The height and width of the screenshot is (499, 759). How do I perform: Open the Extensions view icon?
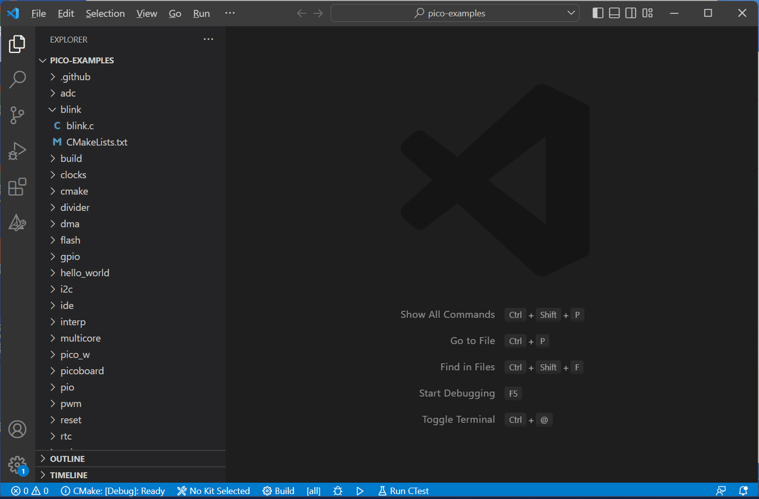[17, 187]
